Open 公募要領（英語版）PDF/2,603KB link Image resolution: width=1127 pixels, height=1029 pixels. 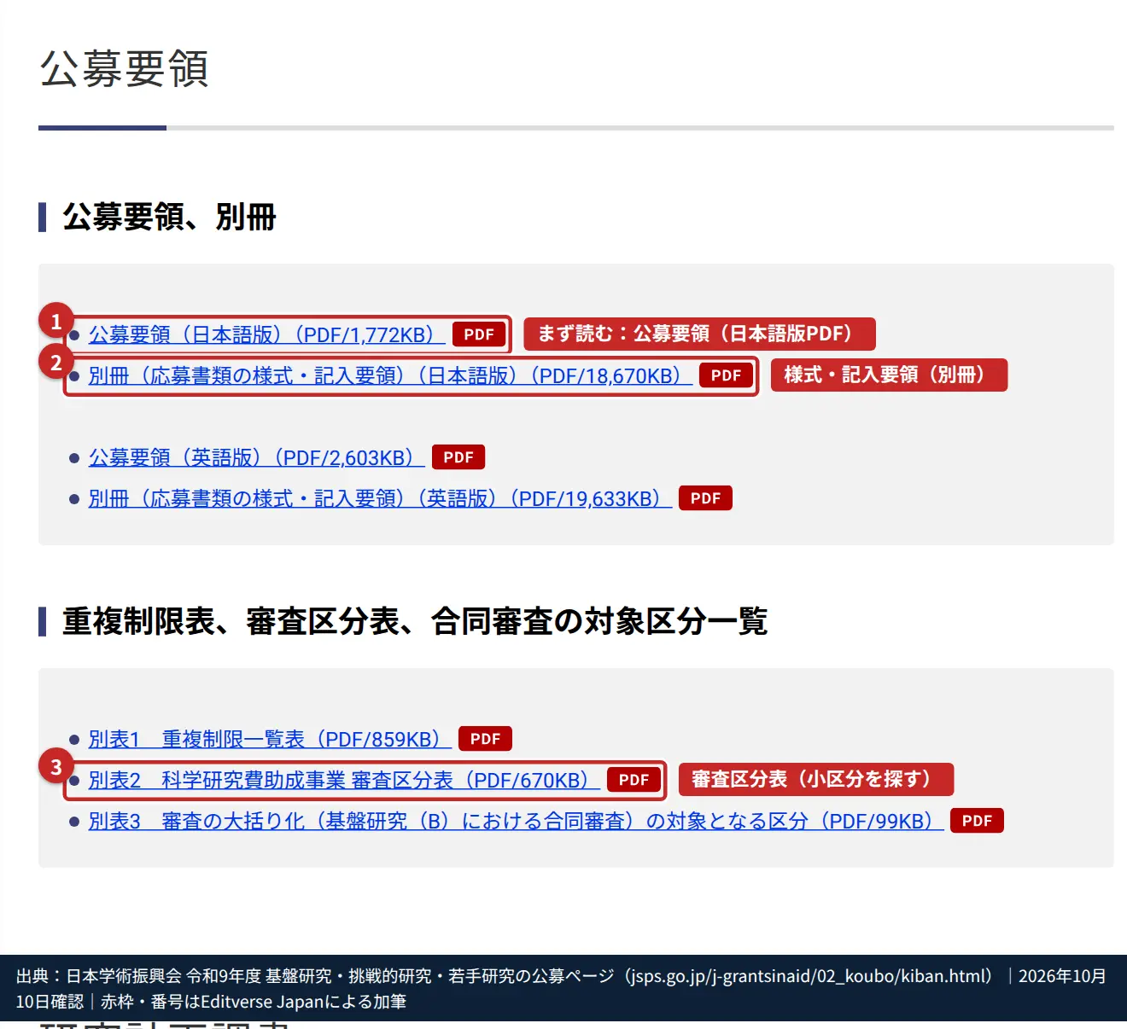256,457
